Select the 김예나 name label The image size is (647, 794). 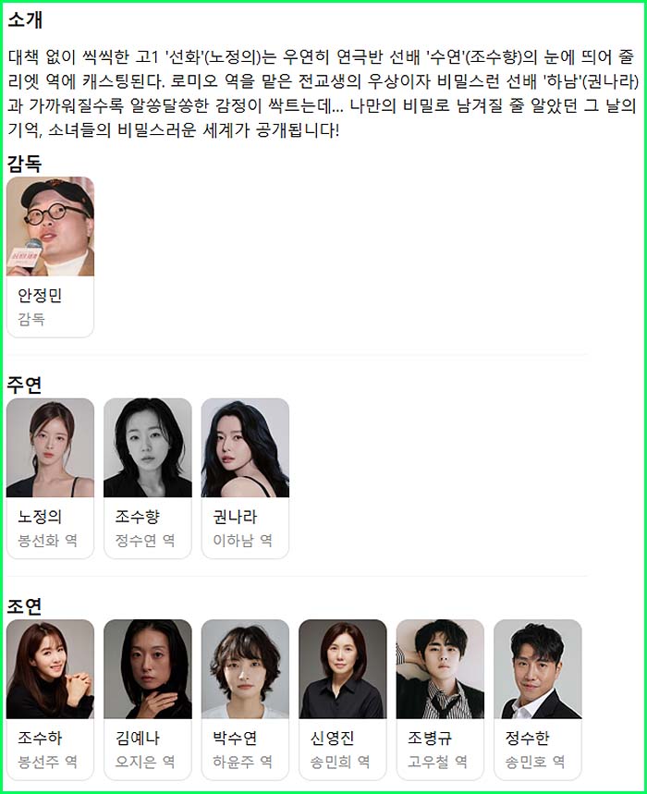click(137, 738)
